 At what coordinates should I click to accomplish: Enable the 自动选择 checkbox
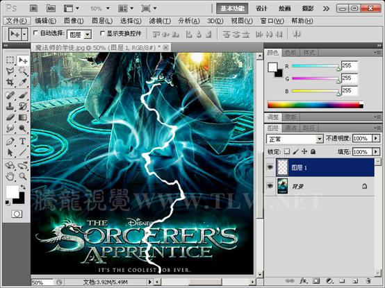click(x=36, y=33)
